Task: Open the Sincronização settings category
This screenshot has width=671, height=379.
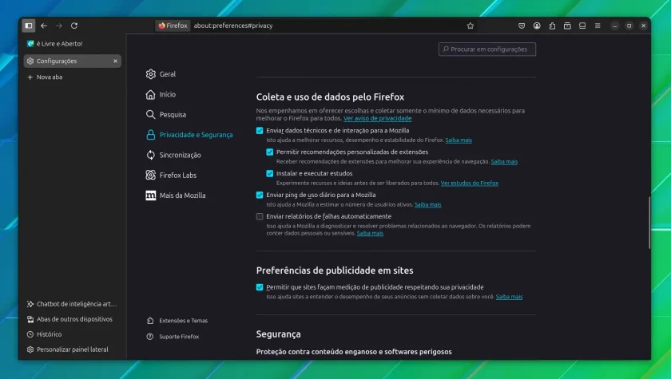Action: coord(173,155)
